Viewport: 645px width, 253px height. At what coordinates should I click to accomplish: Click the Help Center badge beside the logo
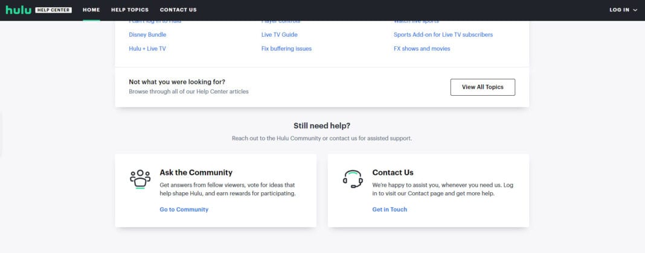click(53, 10)
